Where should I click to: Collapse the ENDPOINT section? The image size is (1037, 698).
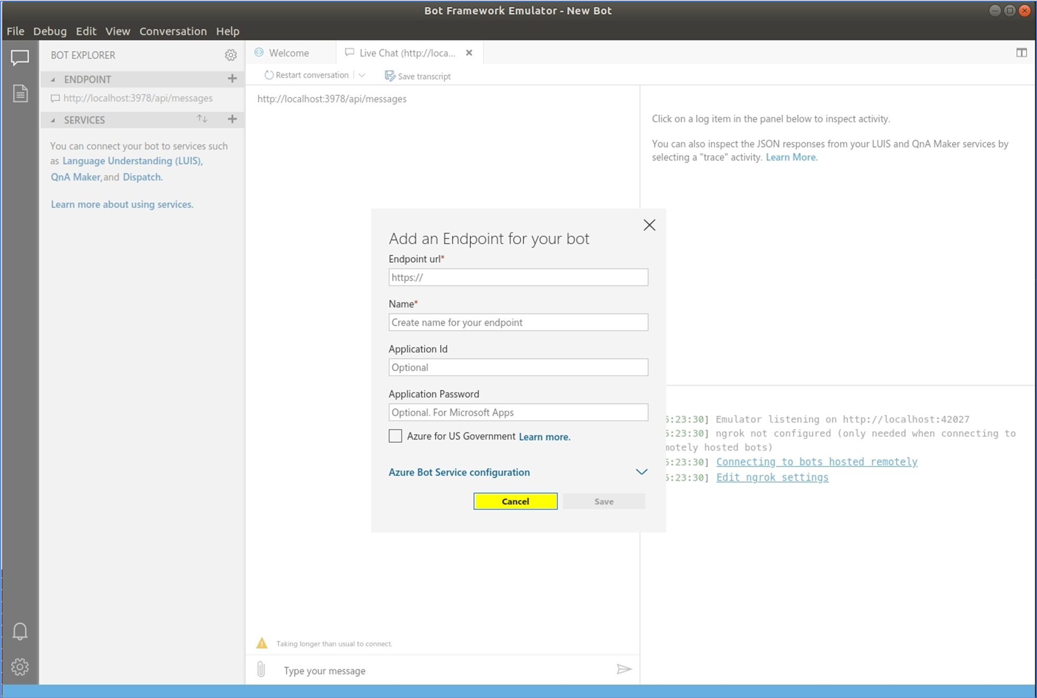[53, 79]
